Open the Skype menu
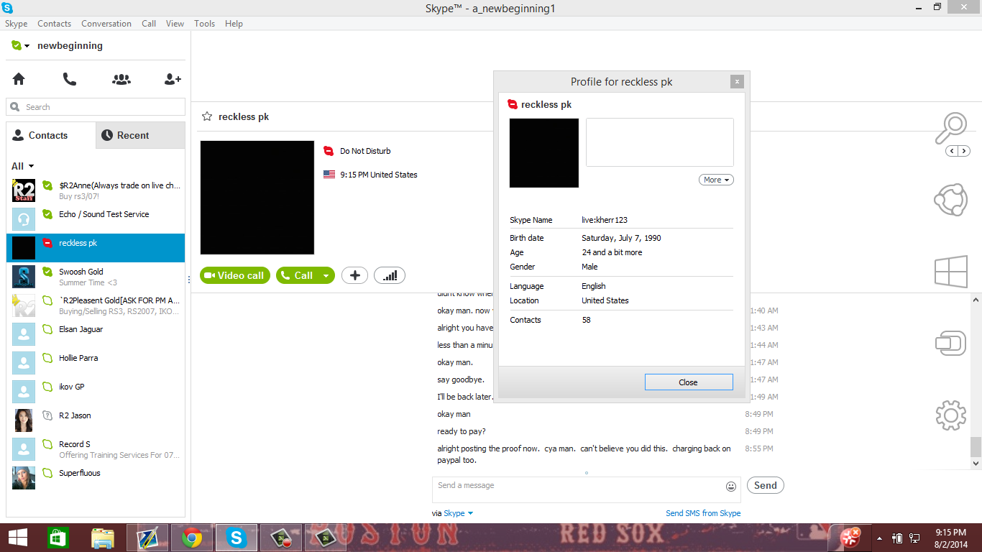This screenshot has height=552, width=982. coord(17,24)
